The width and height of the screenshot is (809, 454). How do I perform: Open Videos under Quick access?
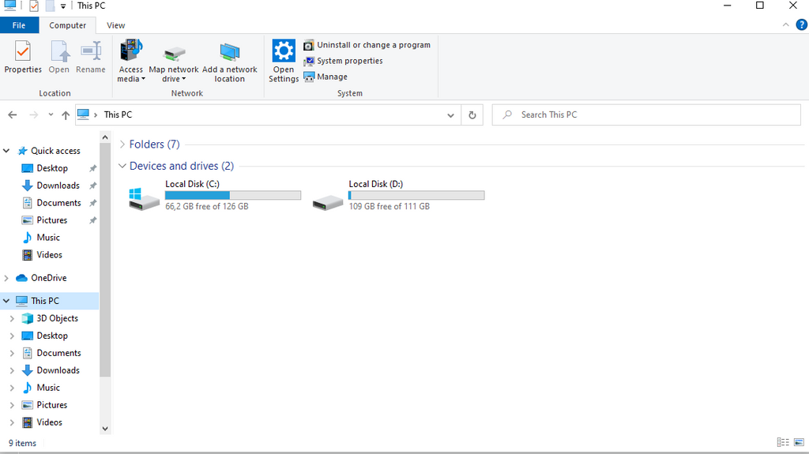click(x=49, y=255)
